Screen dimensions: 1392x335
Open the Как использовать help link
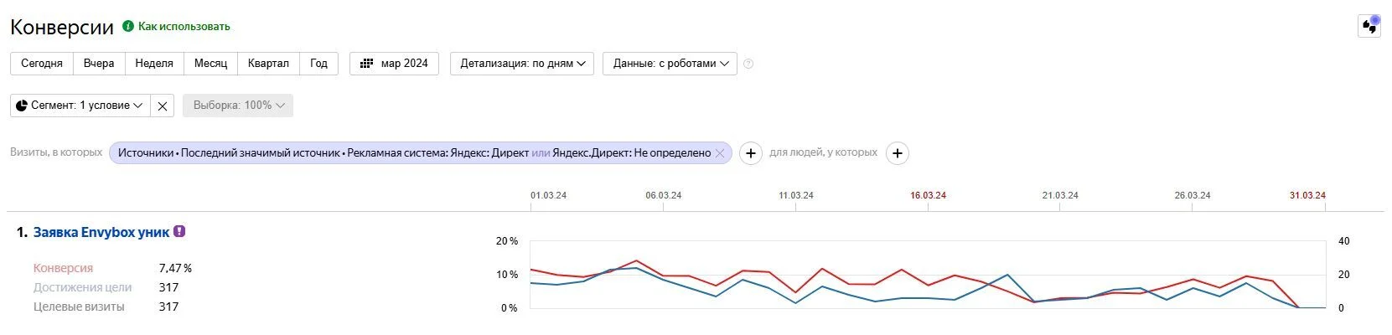(x=184, y=27)
